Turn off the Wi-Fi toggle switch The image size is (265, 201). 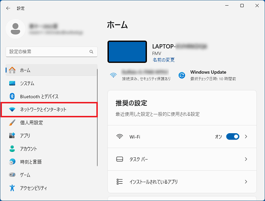tap(233, 137)
